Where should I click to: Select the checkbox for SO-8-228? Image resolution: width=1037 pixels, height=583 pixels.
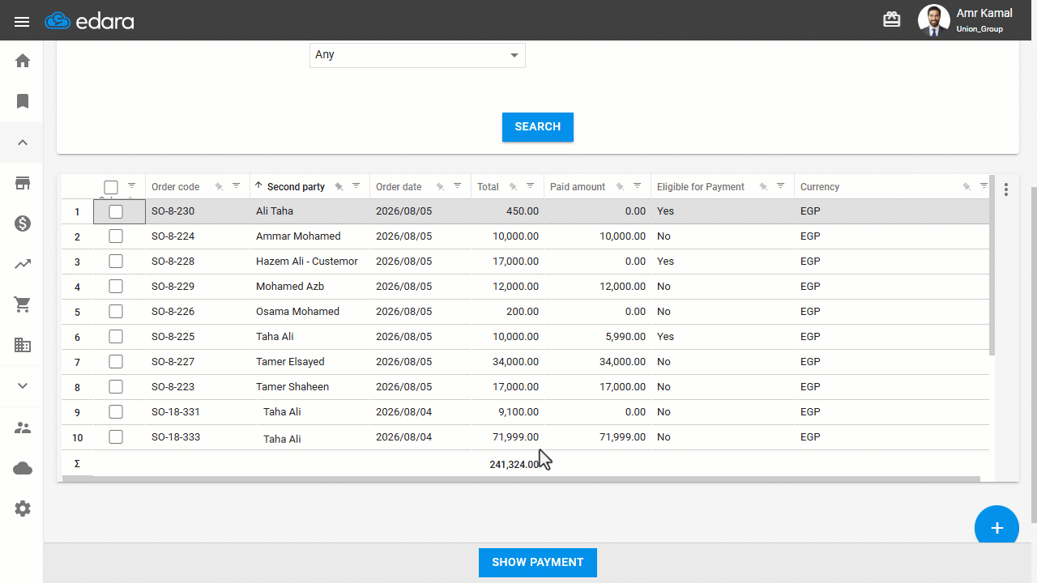116,262
